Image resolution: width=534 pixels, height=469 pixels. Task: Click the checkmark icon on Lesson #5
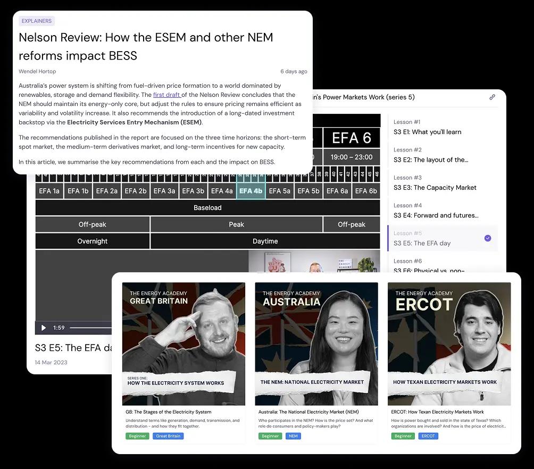pyautogui.click(x=488, y=238)
